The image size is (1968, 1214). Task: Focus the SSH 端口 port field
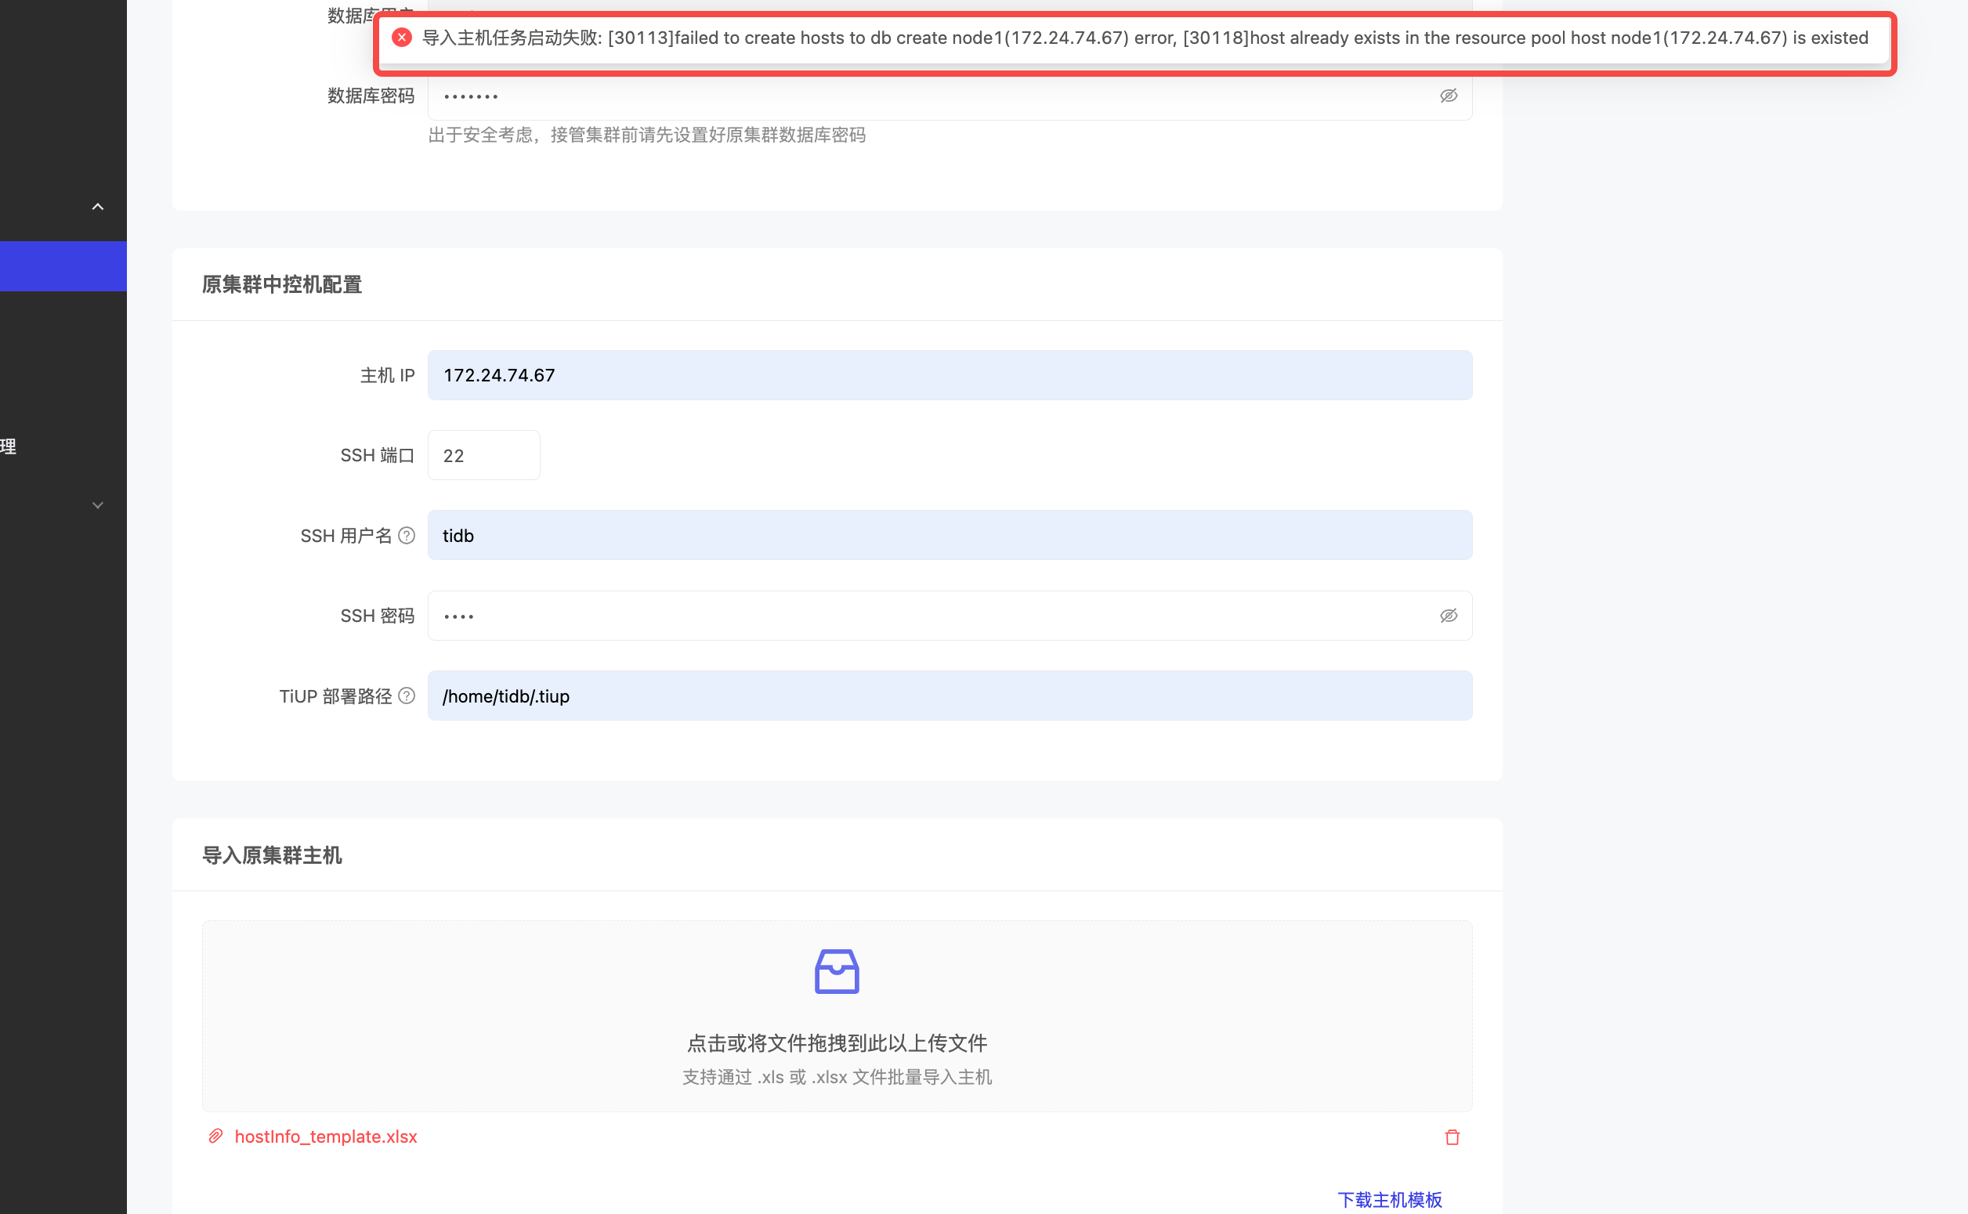point(483,455)
